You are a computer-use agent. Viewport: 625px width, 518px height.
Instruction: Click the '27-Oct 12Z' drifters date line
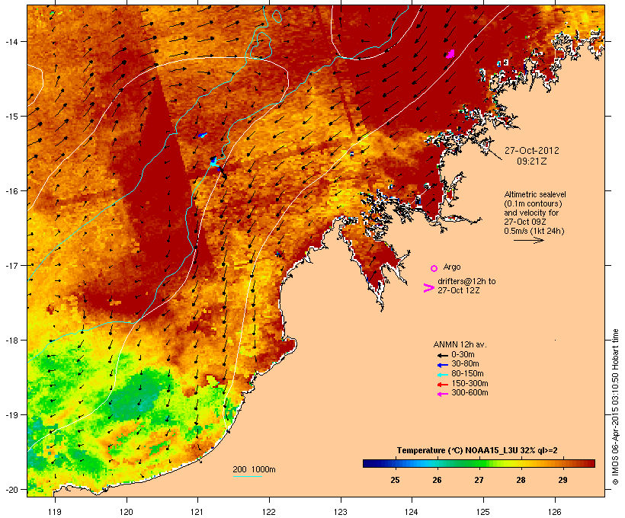click(459, 290)
